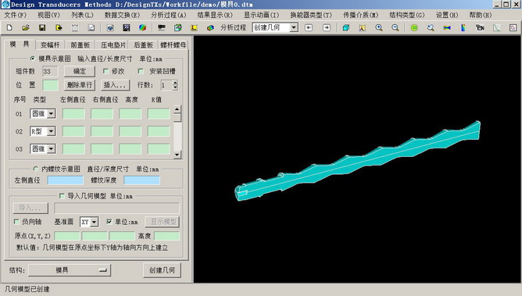
Task: Click the save floppy disk icon
Action: [x=42, y=27]
